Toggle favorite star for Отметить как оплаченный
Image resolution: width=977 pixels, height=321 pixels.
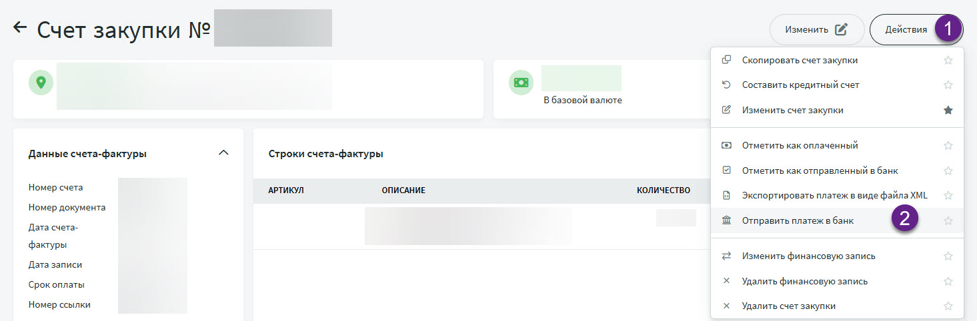point(948,145)
